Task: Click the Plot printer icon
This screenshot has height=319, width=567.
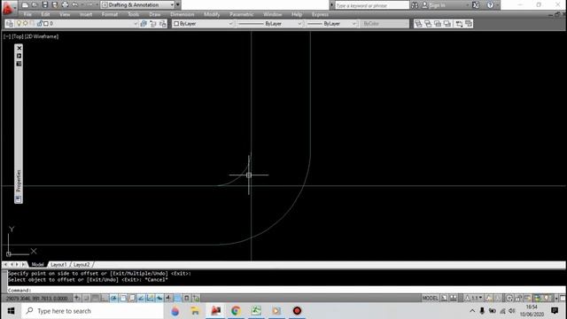Action: pyautogui.click(x=65, y=5)
